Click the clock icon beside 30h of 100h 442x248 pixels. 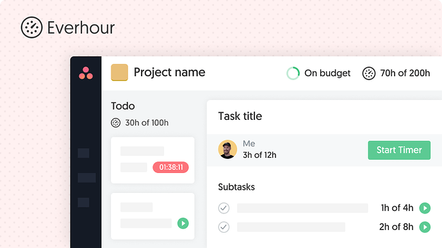(x=115, y=123)
